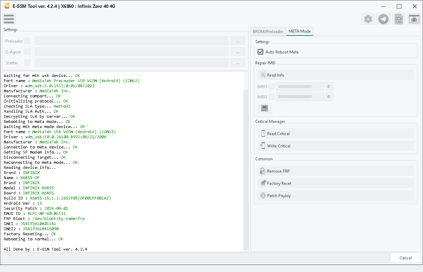Tick the IMEI1 checkbox
423x272 pixels.
[x=272, y=86]
